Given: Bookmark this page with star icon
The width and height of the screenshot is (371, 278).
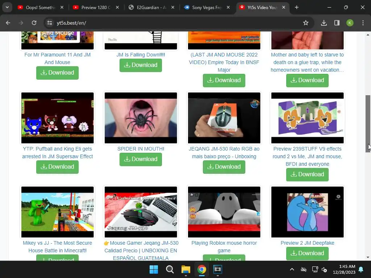Looking at the screenshot, I should point(306,23).
